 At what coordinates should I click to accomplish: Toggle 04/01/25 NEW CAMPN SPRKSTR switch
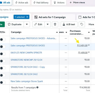[x=3, y=54]
